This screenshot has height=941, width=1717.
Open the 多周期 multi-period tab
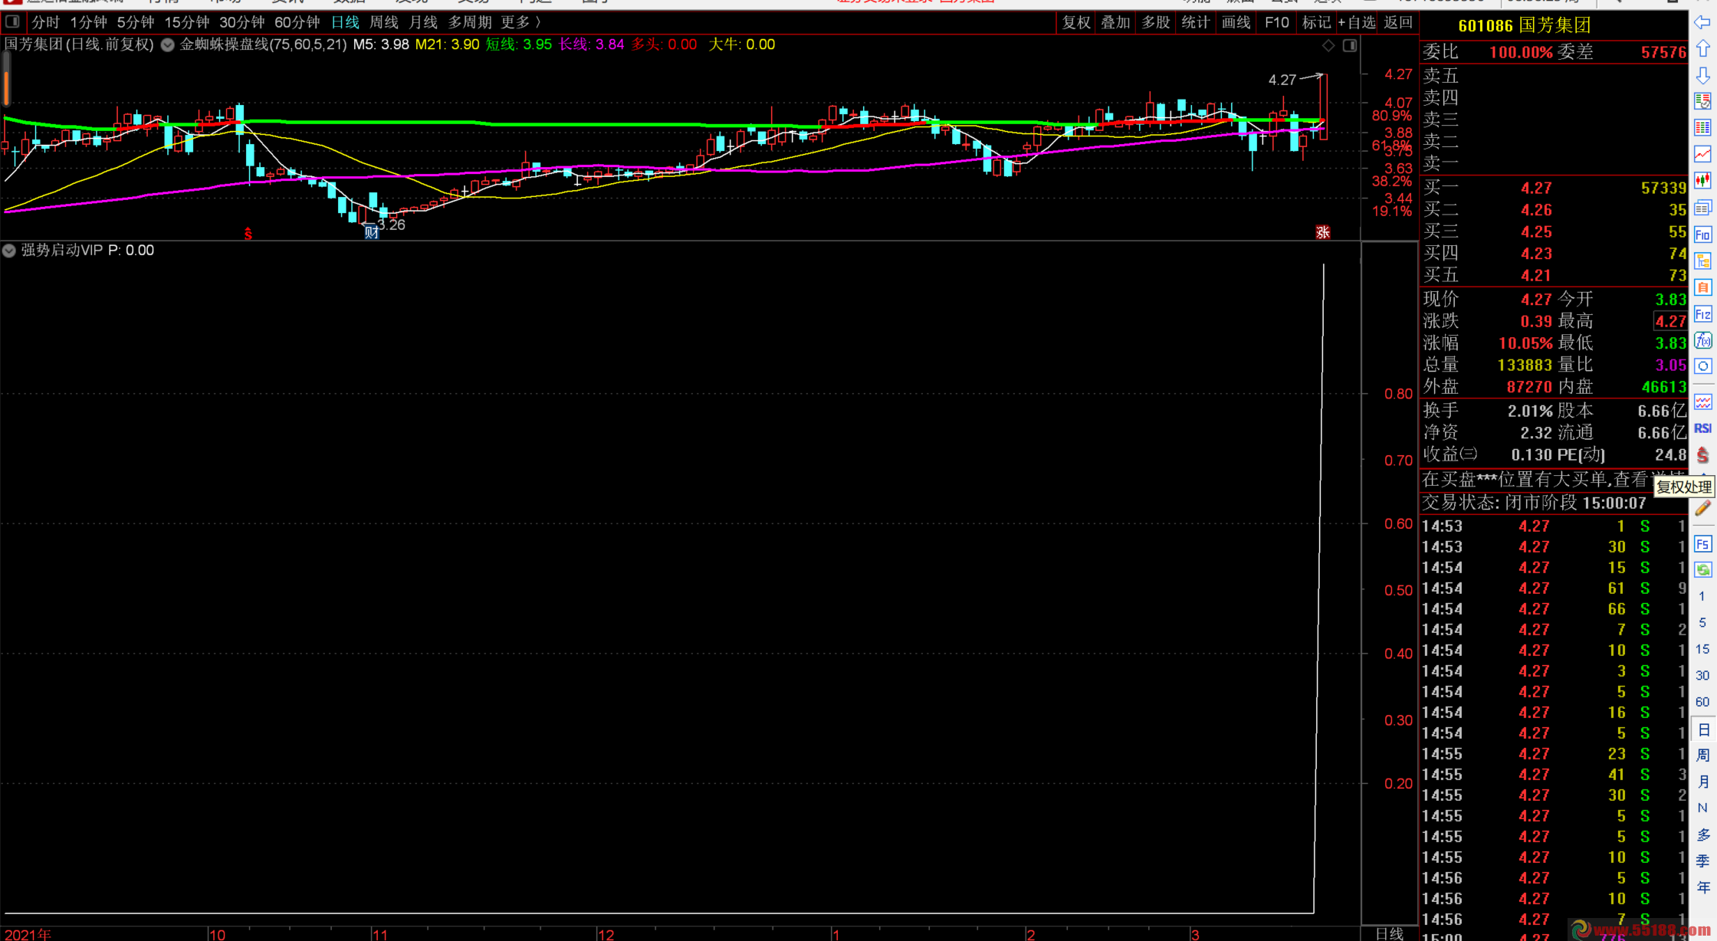pos(470,22)
